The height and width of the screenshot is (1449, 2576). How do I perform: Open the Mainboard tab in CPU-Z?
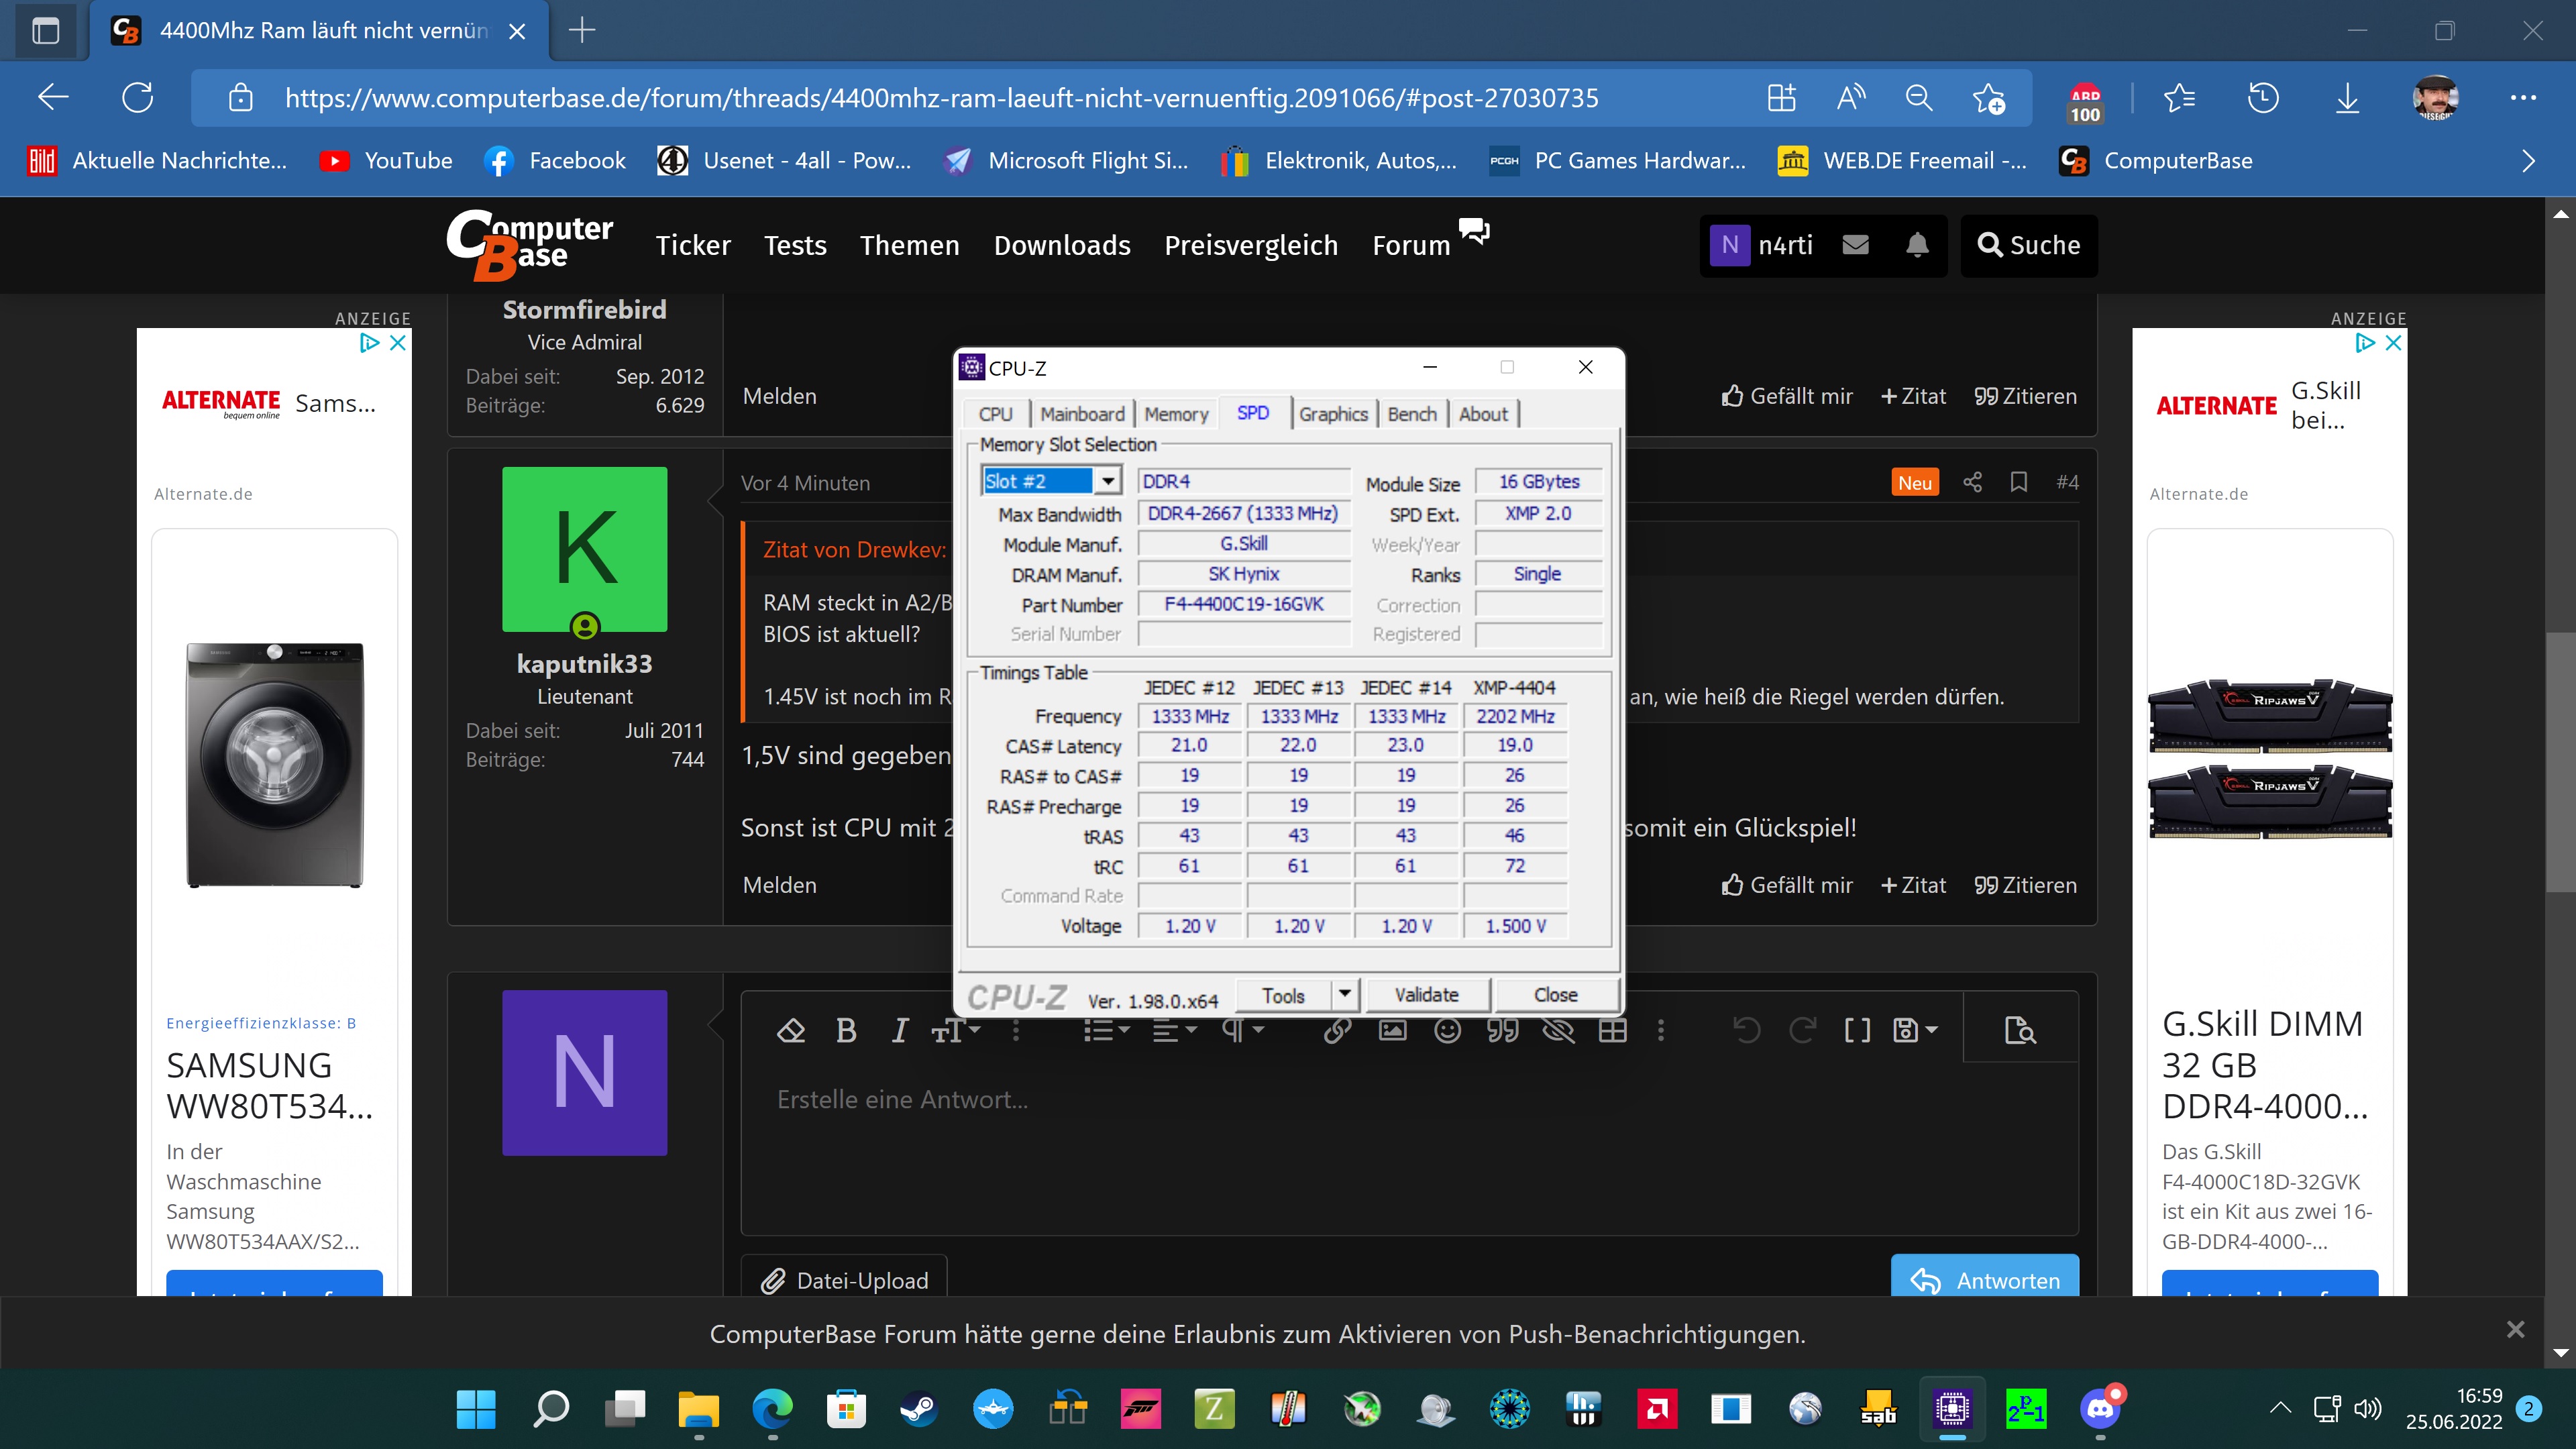click(x=1082, y=414)
